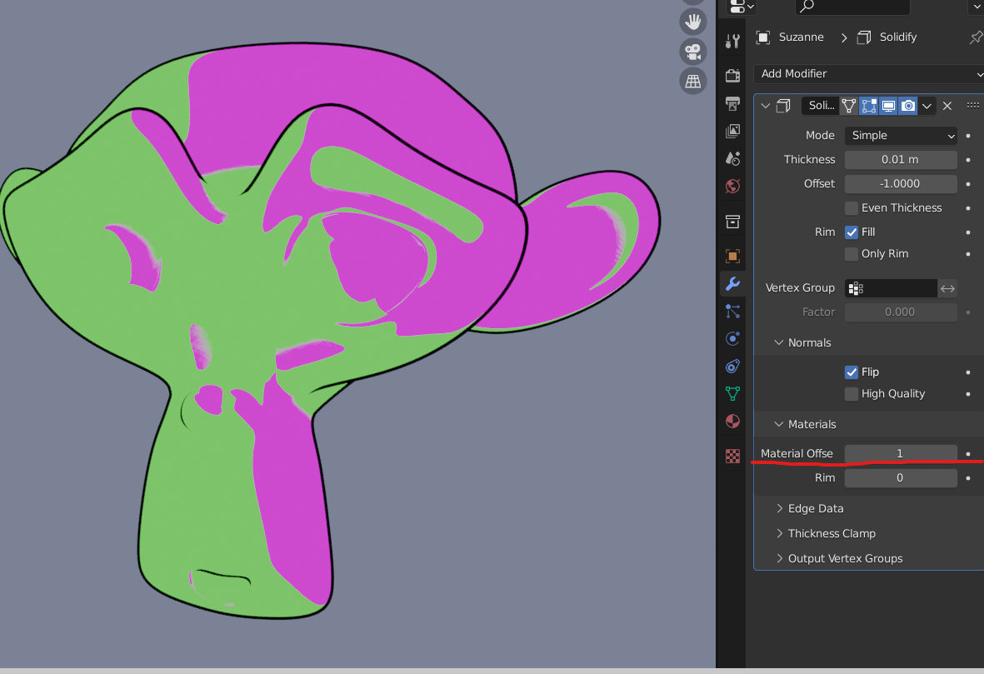Remove the Solidify modifier with X

pos(947,106)
